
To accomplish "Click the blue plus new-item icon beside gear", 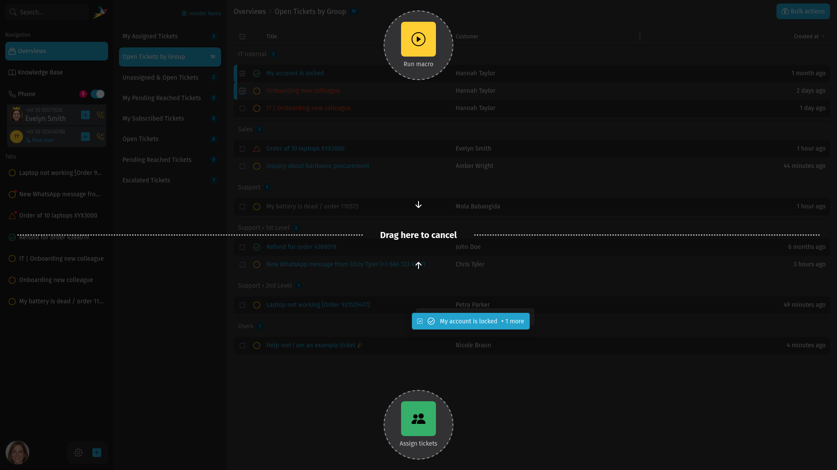I will [x=97, y=453].
